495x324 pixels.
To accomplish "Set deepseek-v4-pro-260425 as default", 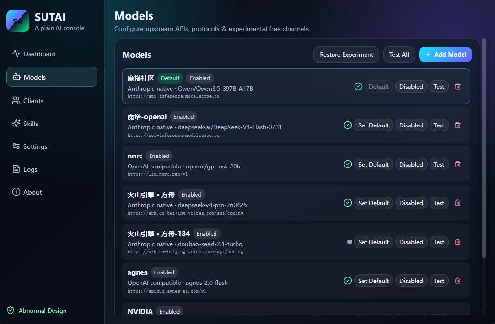I will pos(374,203).
